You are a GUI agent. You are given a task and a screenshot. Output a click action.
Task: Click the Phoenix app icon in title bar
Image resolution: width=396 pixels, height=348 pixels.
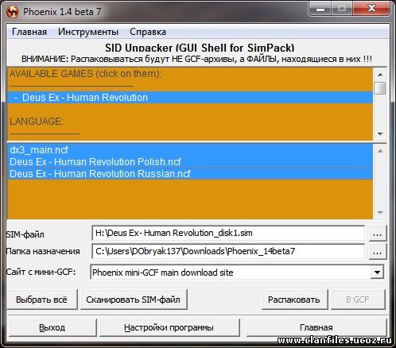(x=12, y=12)
